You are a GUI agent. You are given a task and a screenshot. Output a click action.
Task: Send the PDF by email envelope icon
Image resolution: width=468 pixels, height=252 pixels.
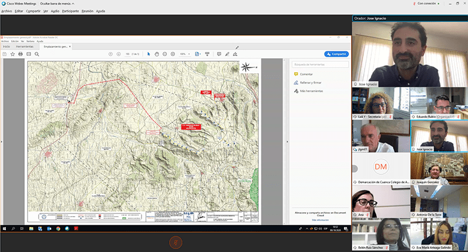(x=29, y=54)
